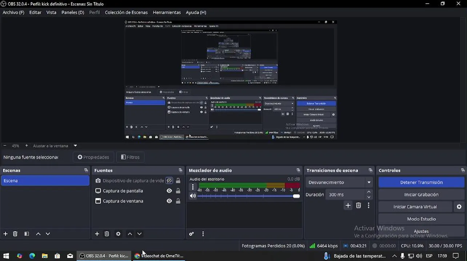This screenshot has height=261, width=467.
Task: Select Dispositivo de captura de video row
Action: (x=138, y=181)
